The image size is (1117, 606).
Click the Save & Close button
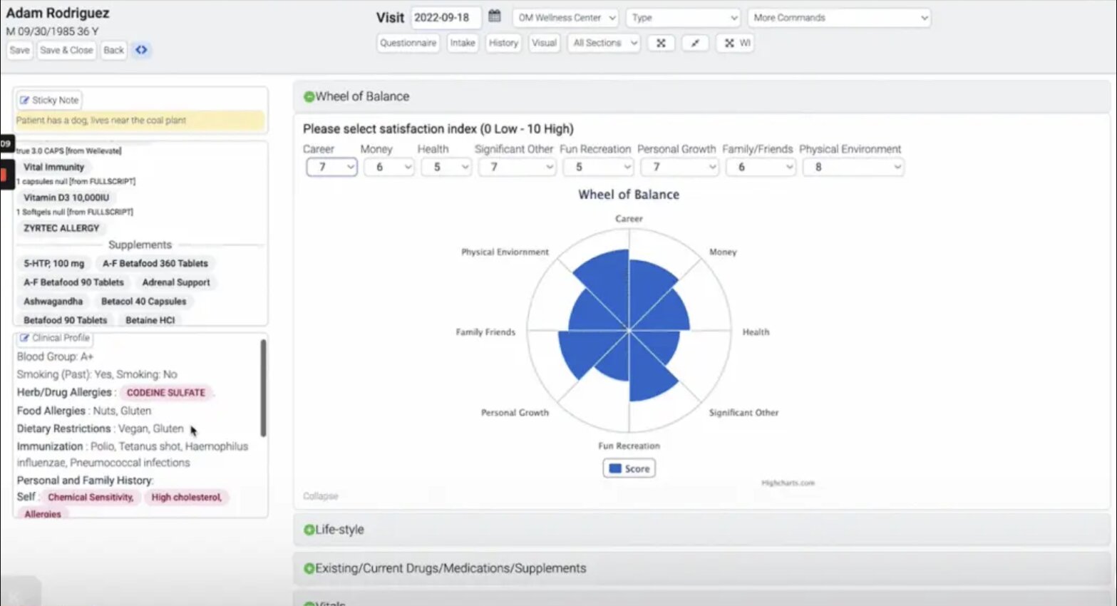(x=66, y=50)
